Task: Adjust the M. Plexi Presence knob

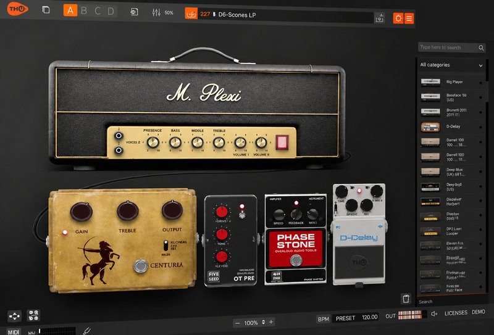Action: tap(153, 143)
